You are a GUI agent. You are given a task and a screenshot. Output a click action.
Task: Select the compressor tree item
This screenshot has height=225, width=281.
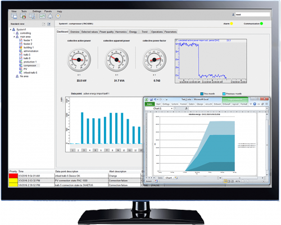[30, 65]
